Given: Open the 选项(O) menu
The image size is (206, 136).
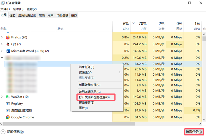Looking at the screenshot, I should click(18, 9).
